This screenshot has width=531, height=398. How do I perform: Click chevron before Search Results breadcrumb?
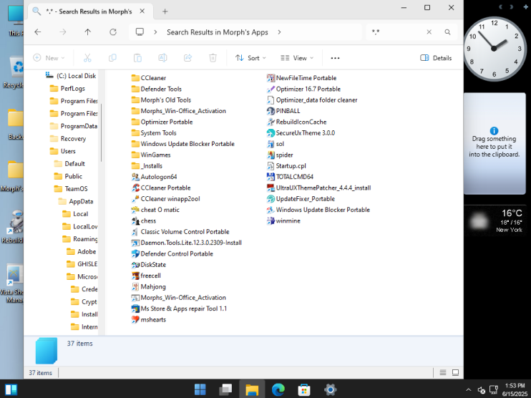click(155, 32)
